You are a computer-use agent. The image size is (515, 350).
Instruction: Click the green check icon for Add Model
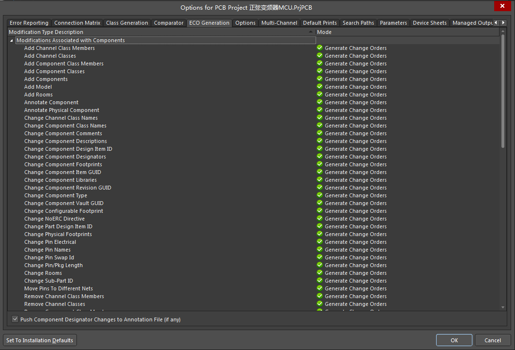pyautogui.click(x=319, y=87)
